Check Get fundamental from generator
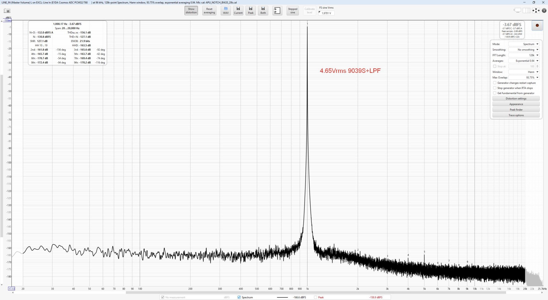This screenshot has height=300, width=548. pyautogui.click(x=495, y=93)
